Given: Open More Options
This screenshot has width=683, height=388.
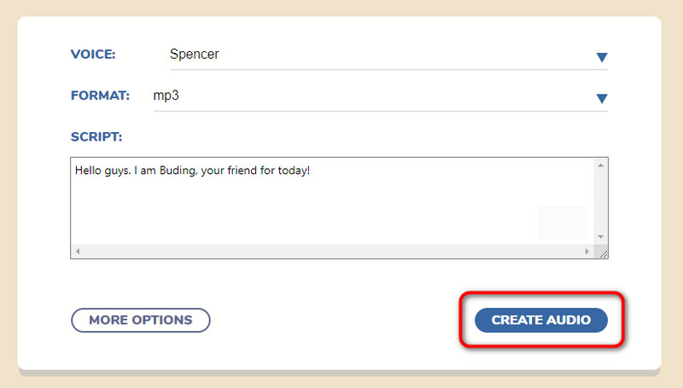Looking at the screenshot, I should coord(140,321).
